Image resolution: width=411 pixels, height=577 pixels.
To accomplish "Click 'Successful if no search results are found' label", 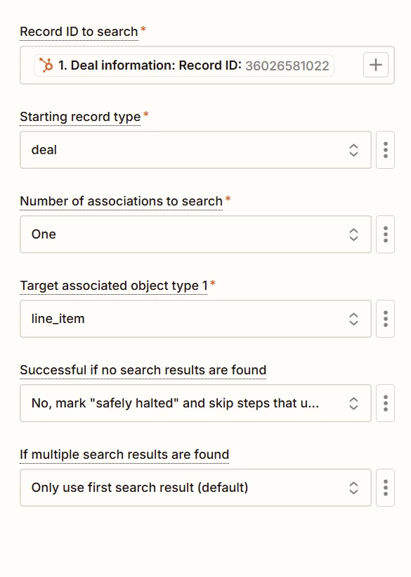I will coord(143,370).
